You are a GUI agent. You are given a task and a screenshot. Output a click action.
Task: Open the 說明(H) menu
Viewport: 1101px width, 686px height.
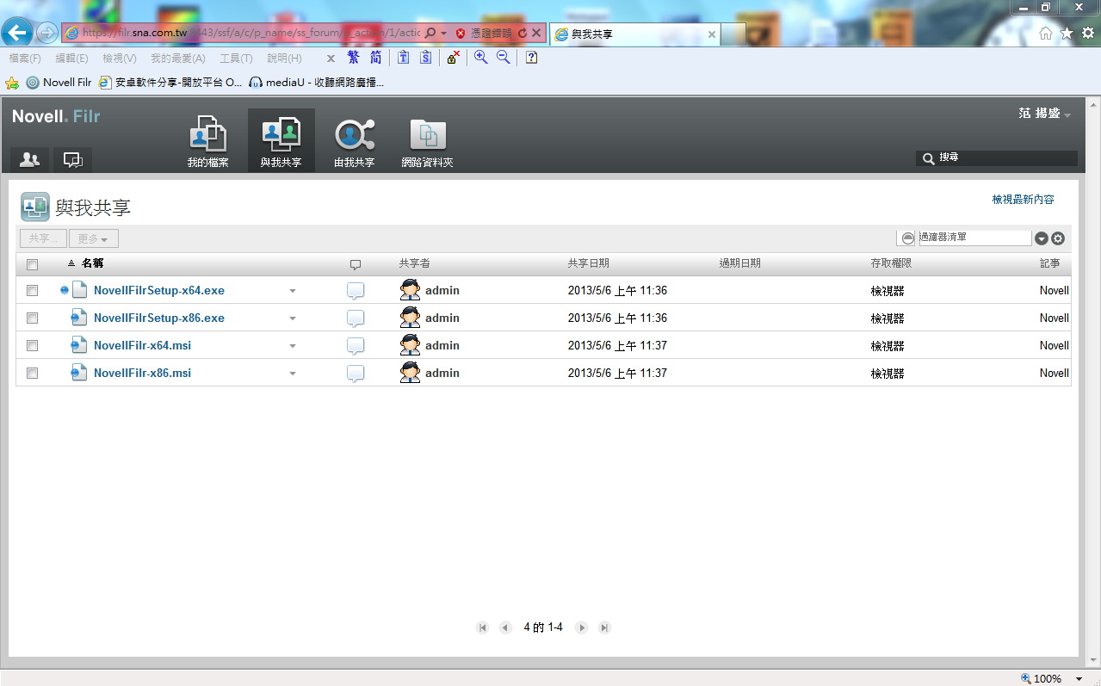284,59
